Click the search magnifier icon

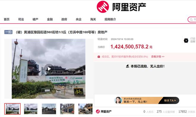(191, 20)
